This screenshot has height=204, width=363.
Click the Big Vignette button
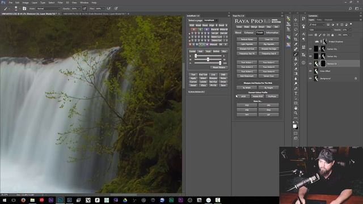268,44
